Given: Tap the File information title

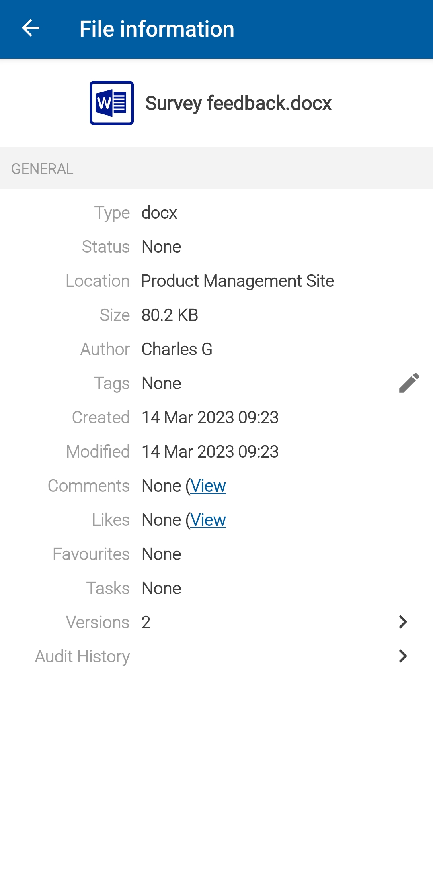Looking at the screenshot, I should click(x=157, y=29).
